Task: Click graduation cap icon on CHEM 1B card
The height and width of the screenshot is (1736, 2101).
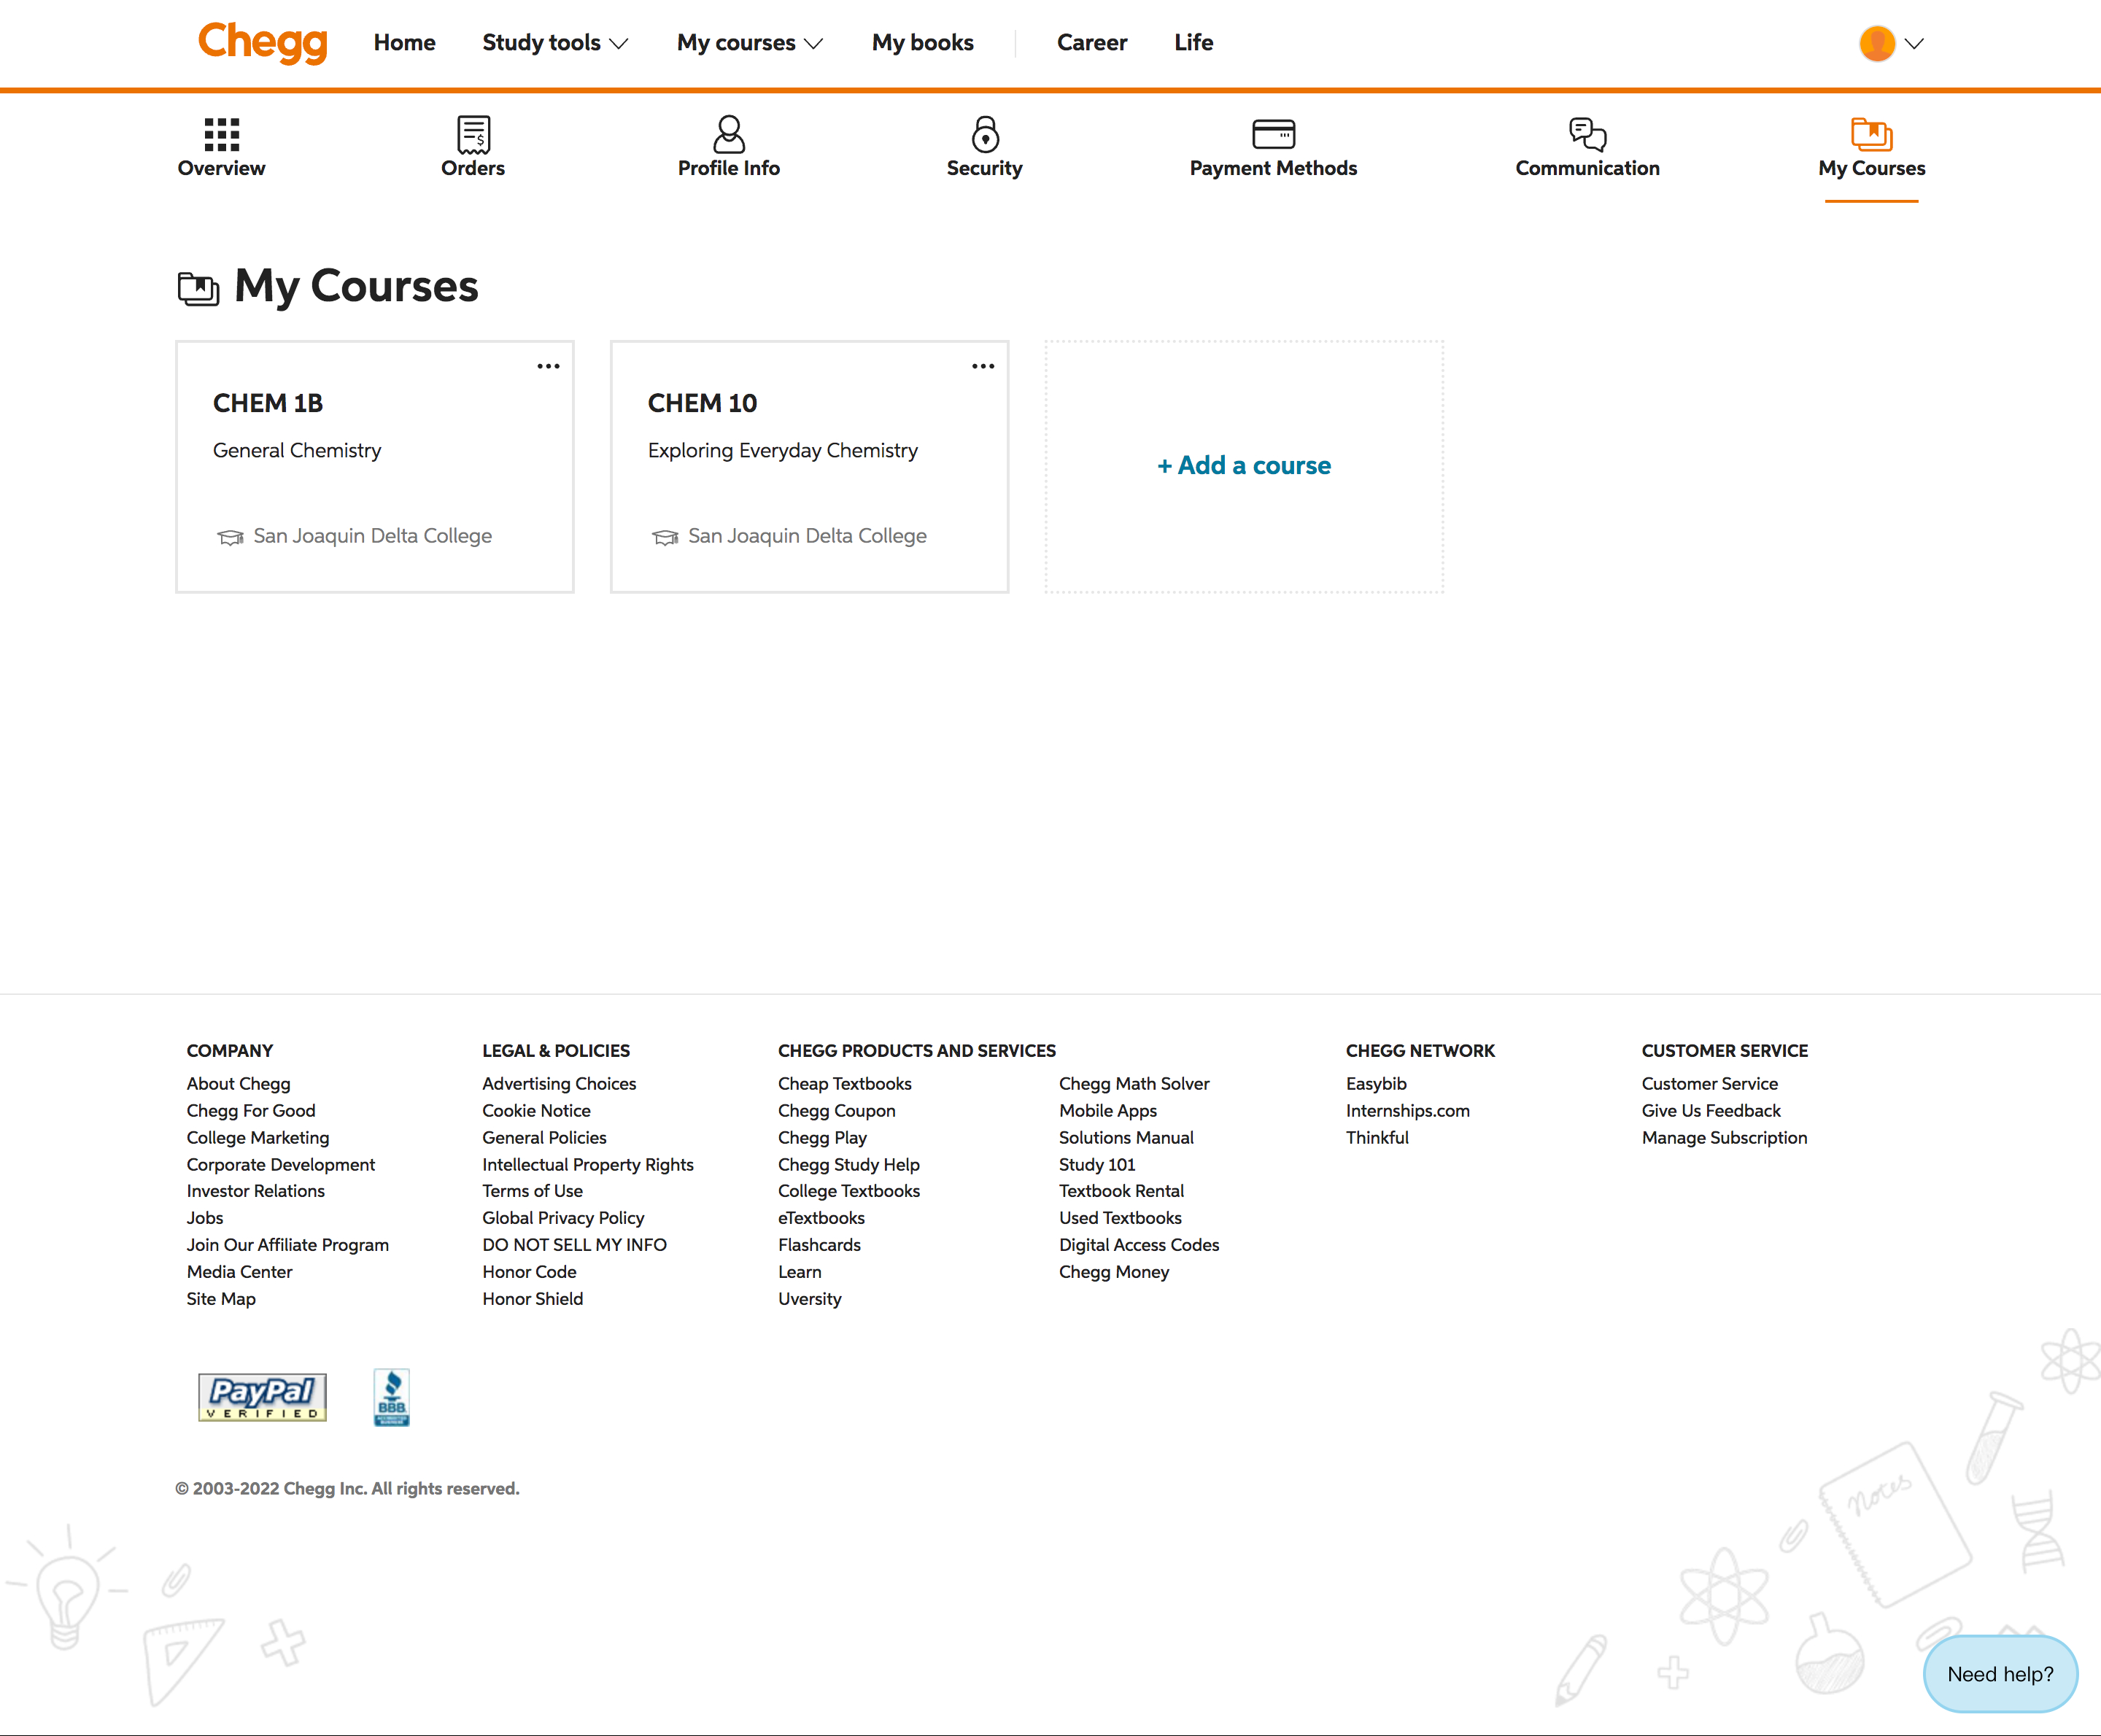Action: pyautogui.click(x=230, y=538)
